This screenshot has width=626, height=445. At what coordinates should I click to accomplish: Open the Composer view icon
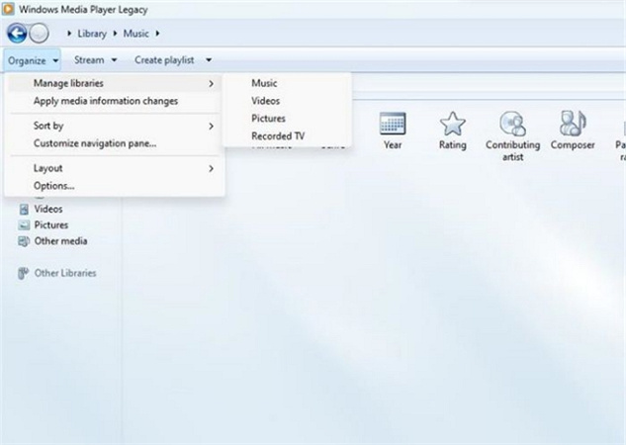(573, 124)
